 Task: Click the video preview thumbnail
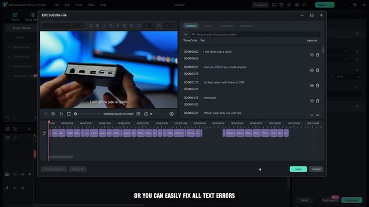click(x=109, y=70)
